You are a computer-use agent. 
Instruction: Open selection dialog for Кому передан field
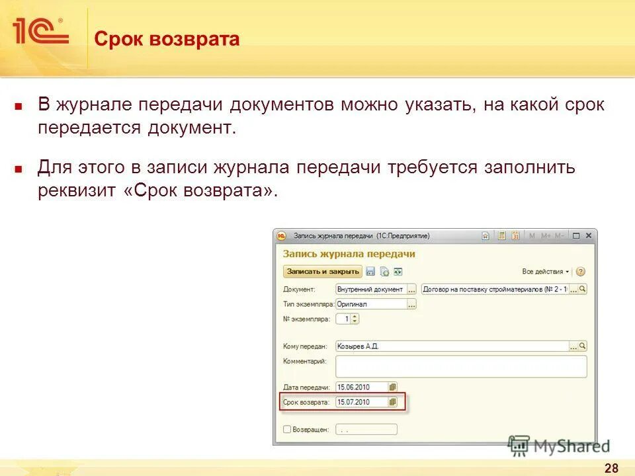pyautogui.click(x=573, y=345)
